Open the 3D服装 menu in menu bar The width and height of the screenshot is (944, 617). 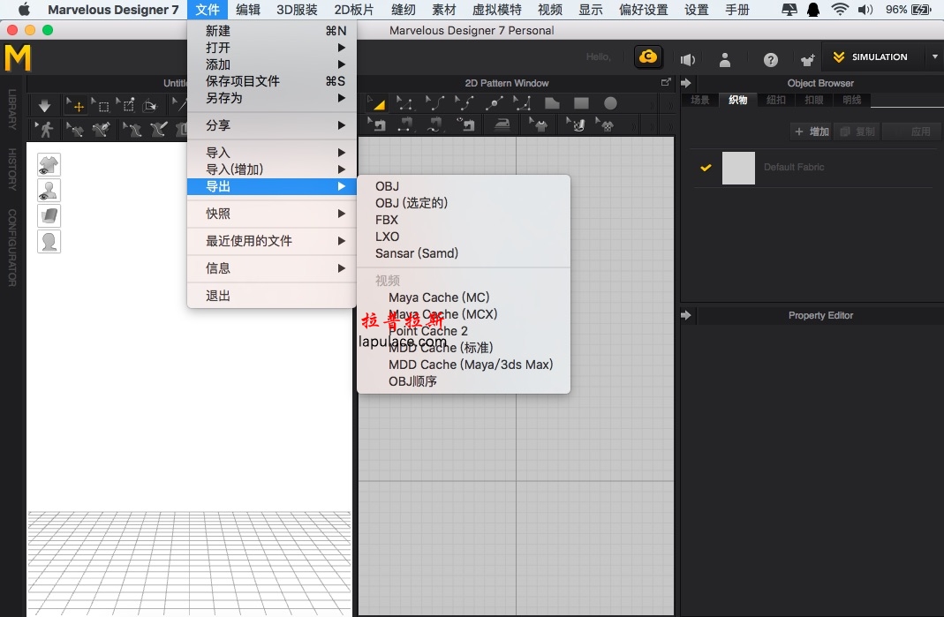pyautogui.click(x=297, y=10)
